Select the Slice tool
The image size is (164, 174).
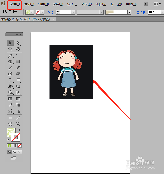pyautogui.click(x=18, y=118)
